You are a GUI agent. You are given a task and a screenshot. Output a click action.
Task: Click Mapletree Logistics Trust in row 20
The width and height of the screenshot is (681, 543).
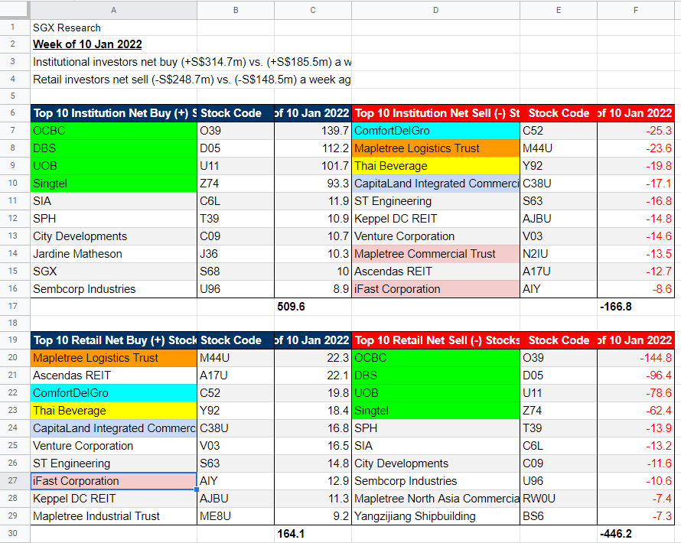coord(114,358)
